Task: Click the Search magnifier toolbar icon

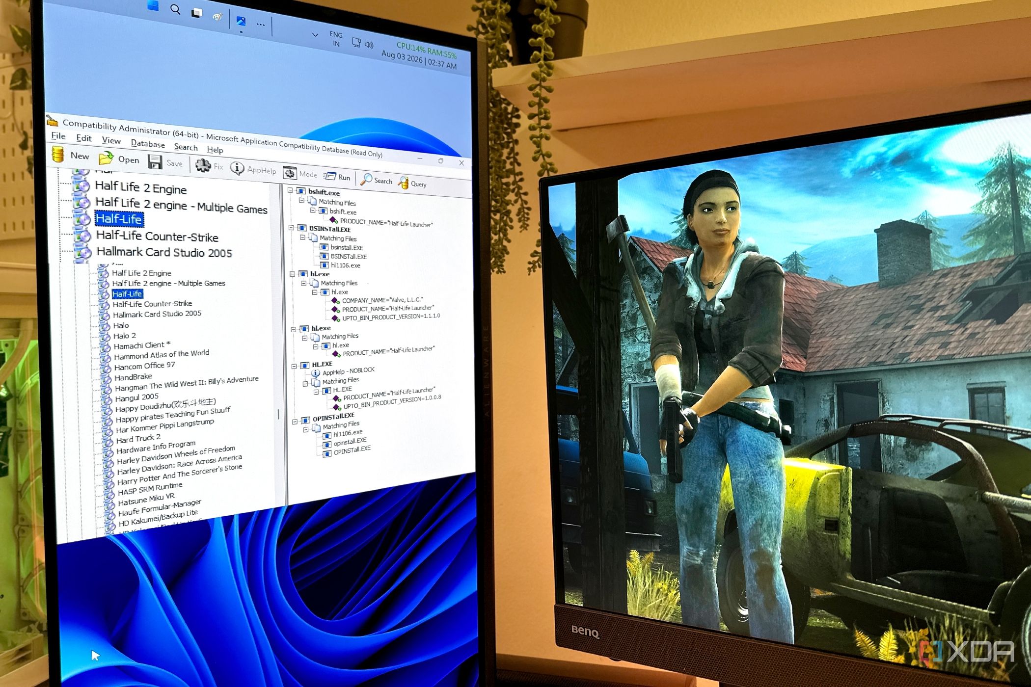Action: (366, 179)
